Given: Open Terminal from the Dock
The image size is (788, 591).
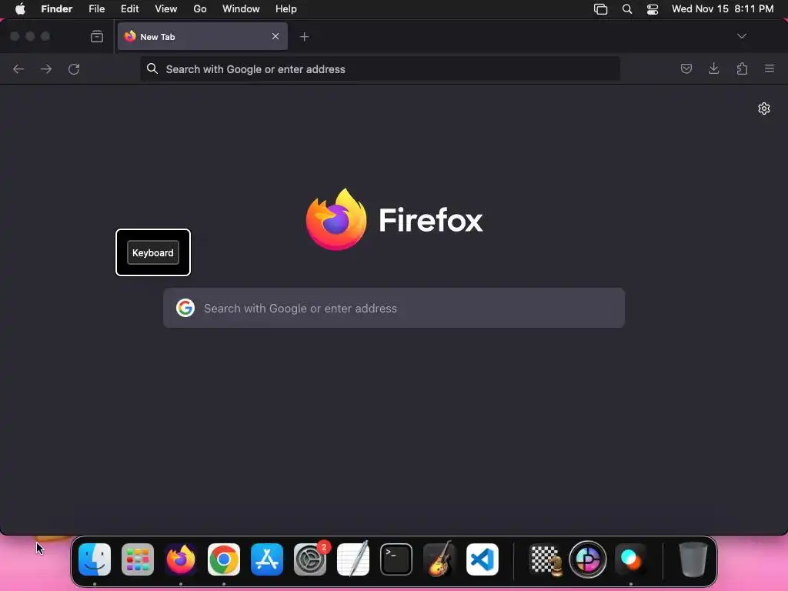Looking at the screenshot, I should coord(396,559).
